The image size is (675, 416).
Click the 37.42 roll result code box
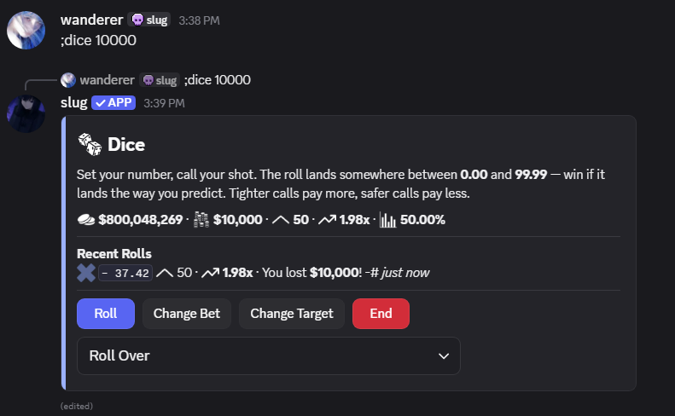tap(125, 273)
